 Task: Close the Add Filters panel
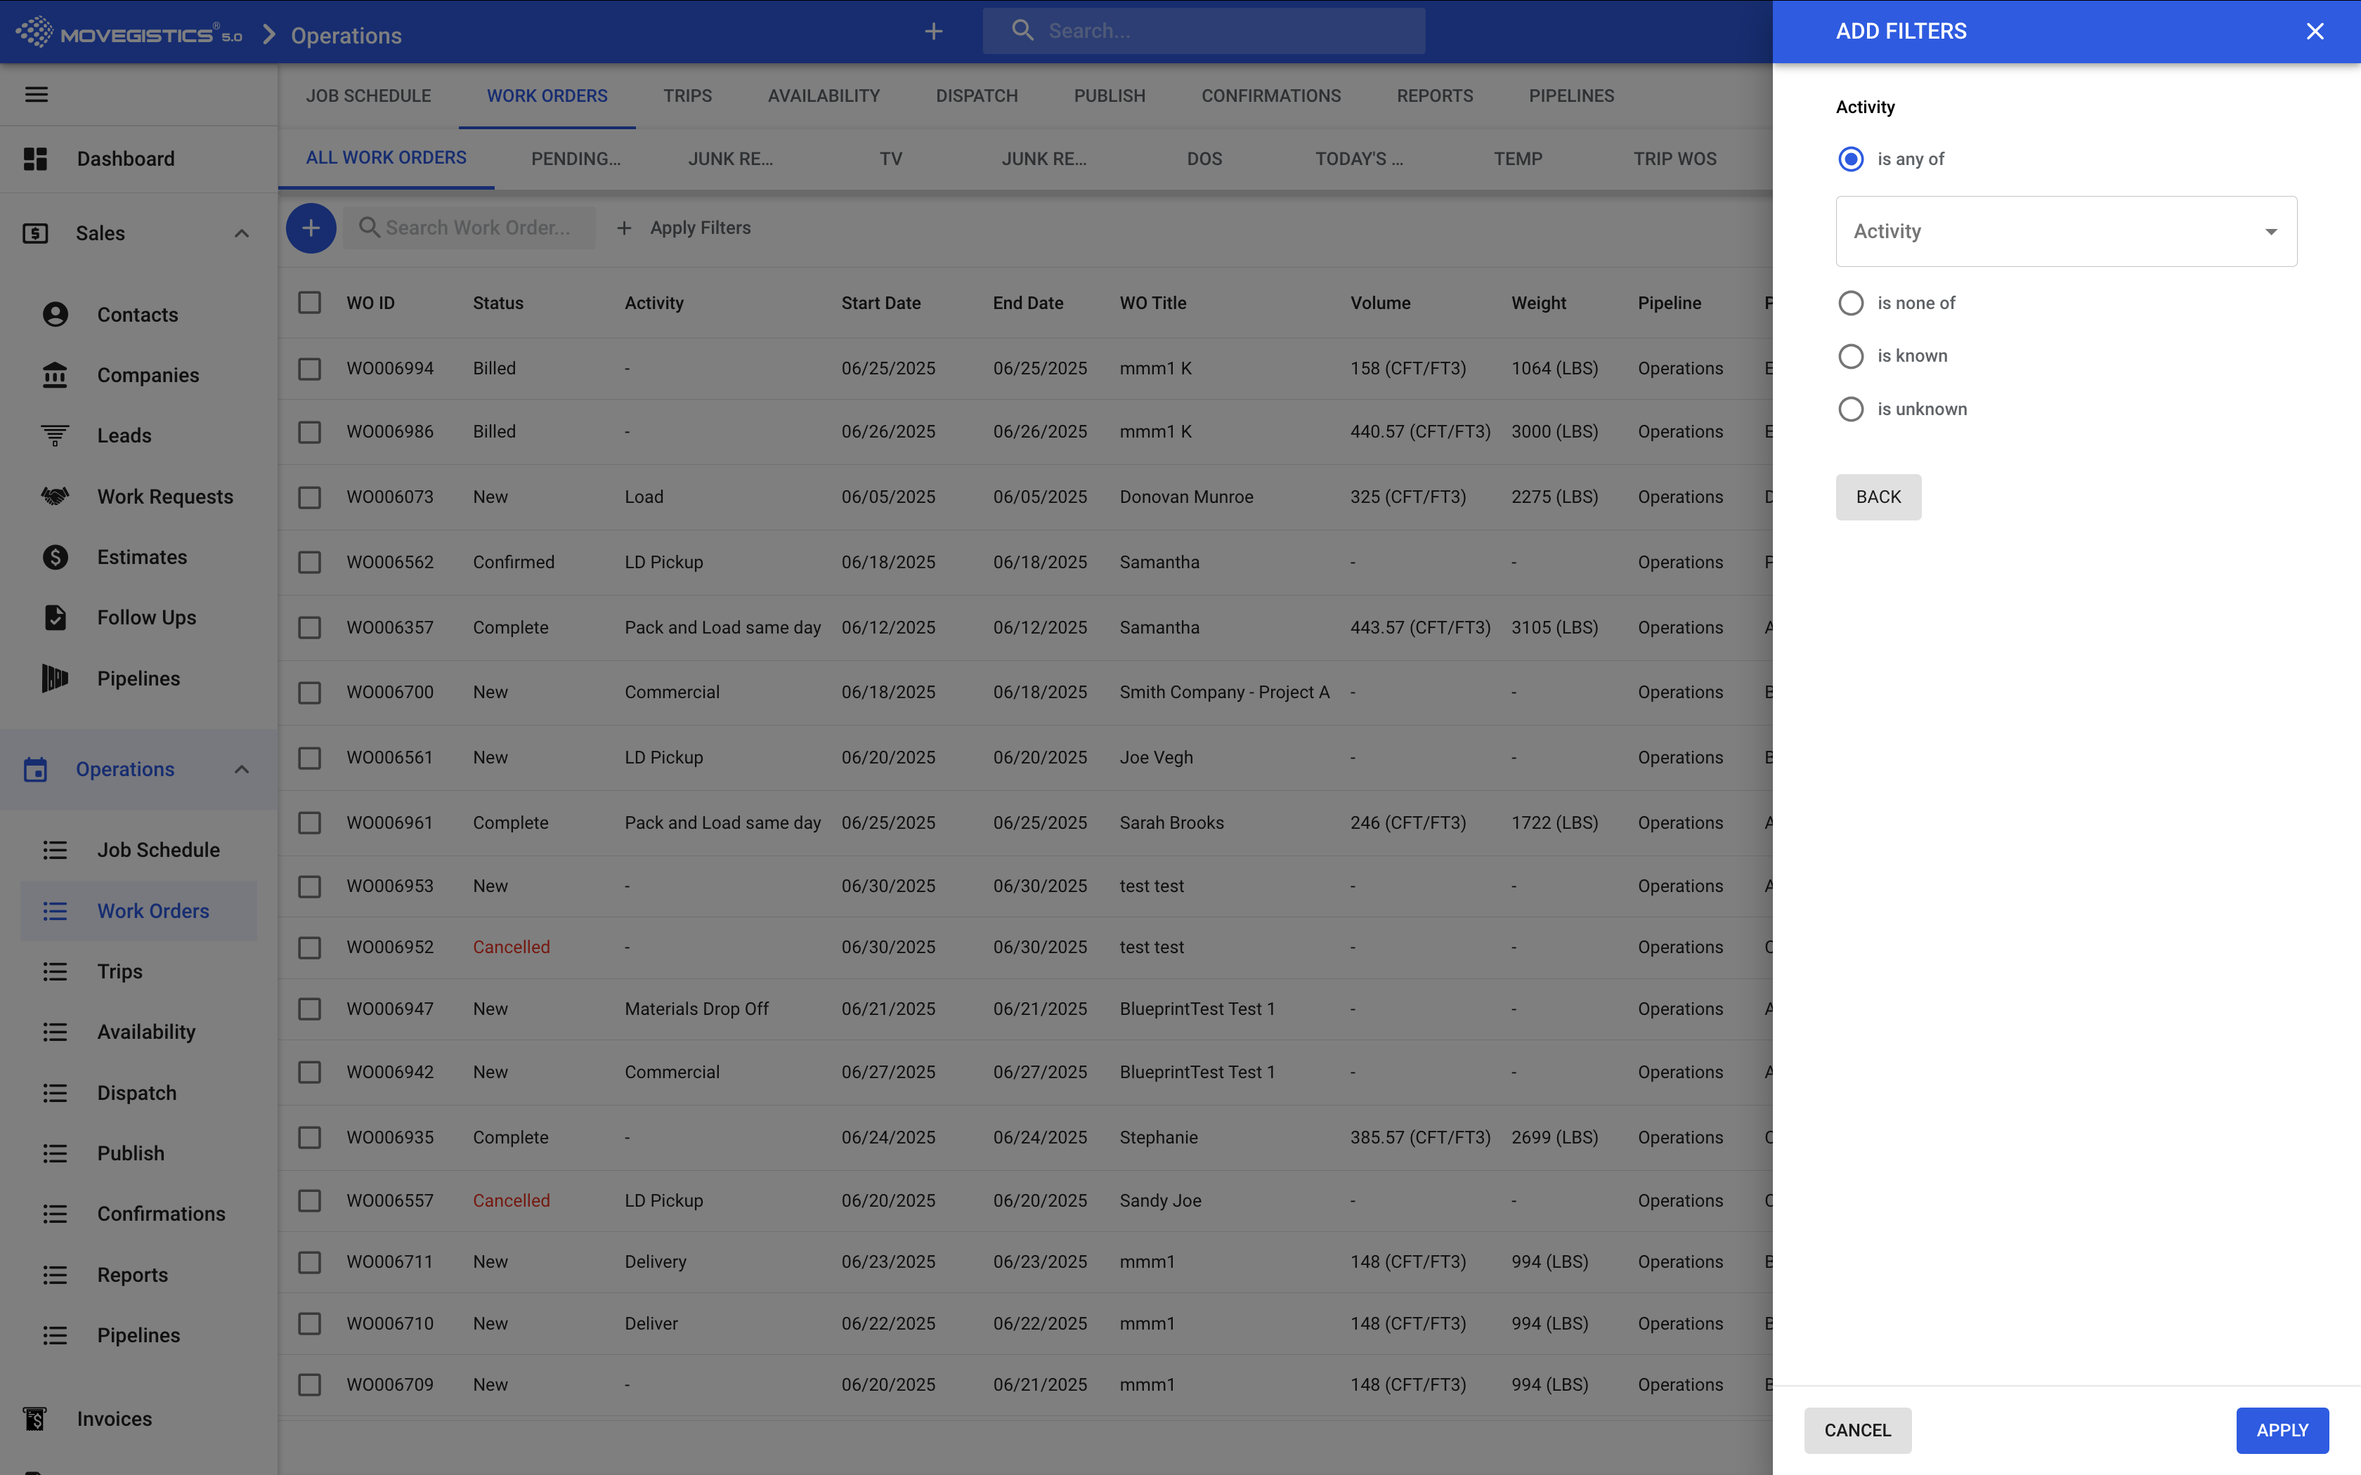(x=2314, y=31)
